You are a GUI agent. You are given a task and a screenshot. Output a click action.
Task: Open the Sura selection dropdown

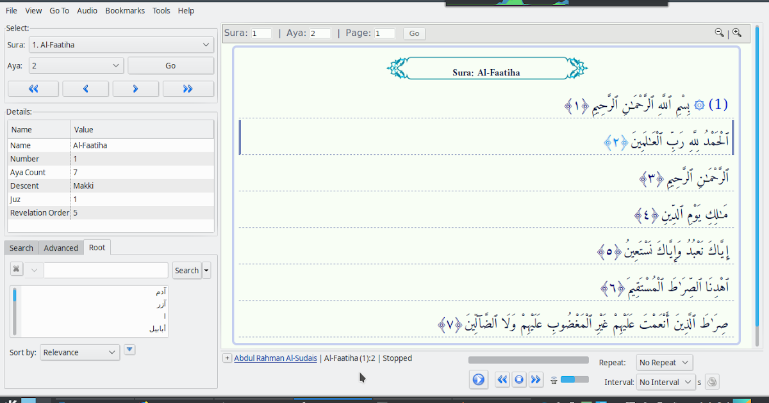pyautogui.click(x=121, y=45)
